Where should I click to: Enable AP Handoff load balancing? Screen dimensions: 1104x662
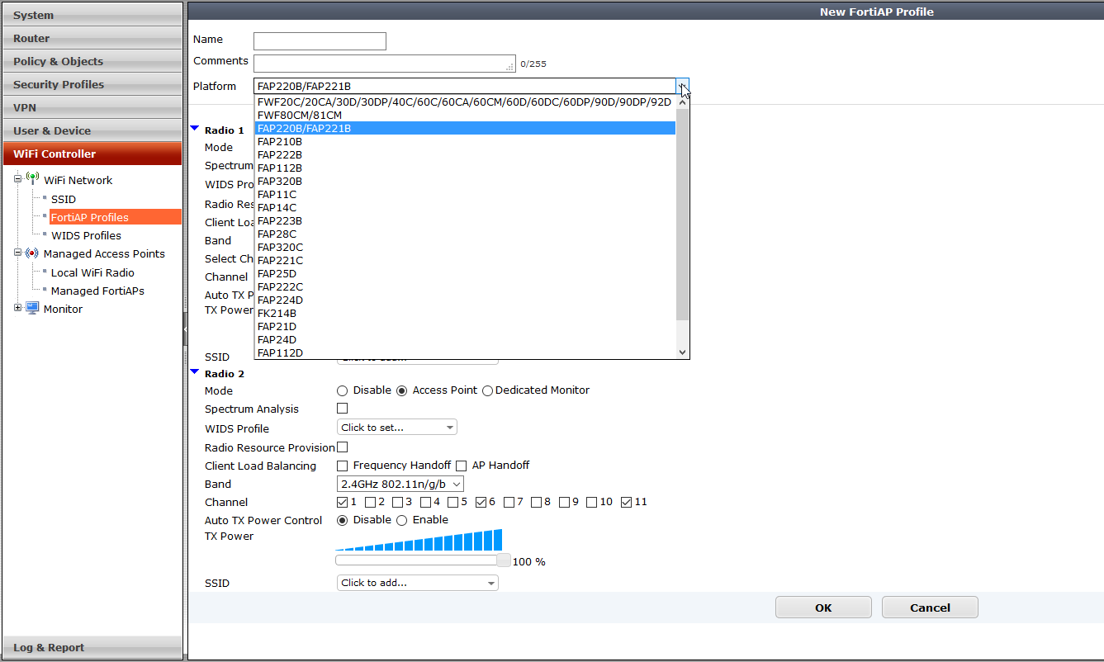coord(462,466)
